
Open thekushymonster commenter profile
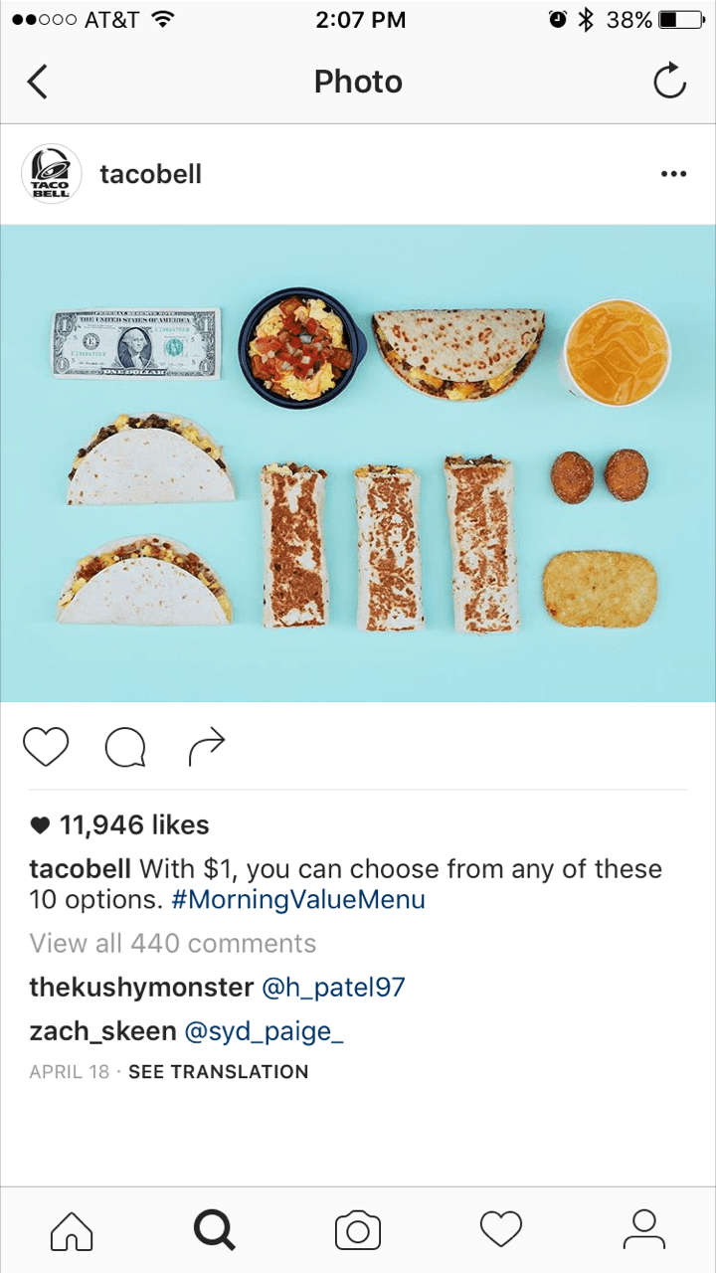coord(141,988)
